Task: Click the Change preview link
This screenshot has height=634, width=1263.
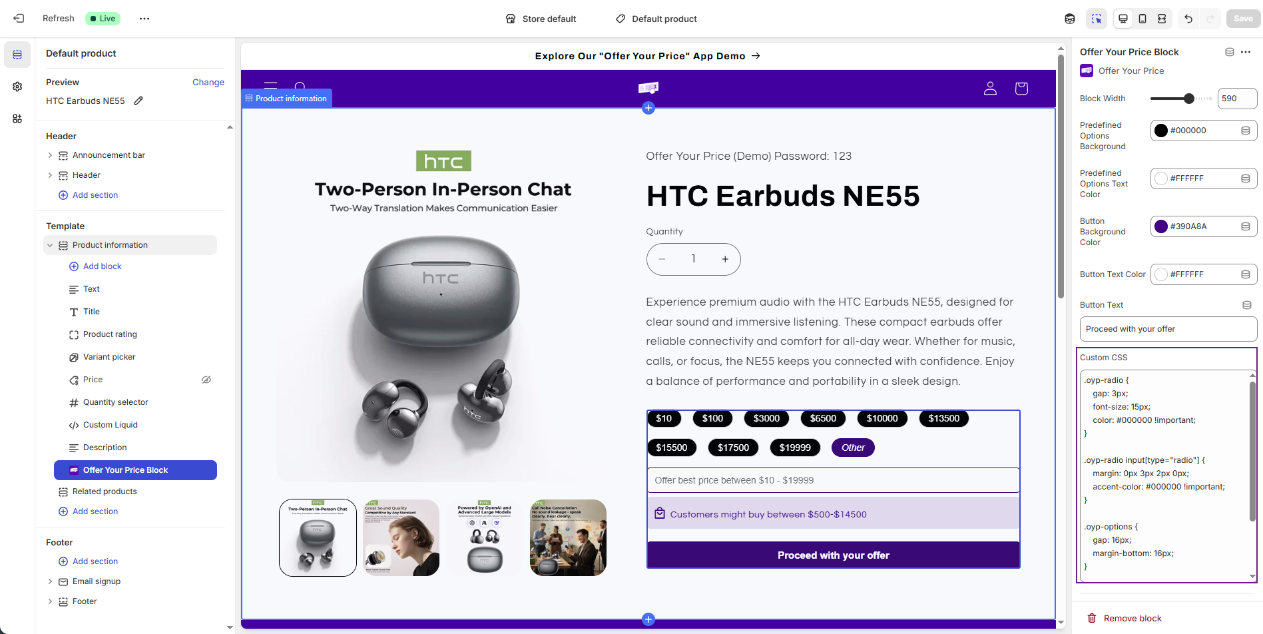Action: coord(208,83)
